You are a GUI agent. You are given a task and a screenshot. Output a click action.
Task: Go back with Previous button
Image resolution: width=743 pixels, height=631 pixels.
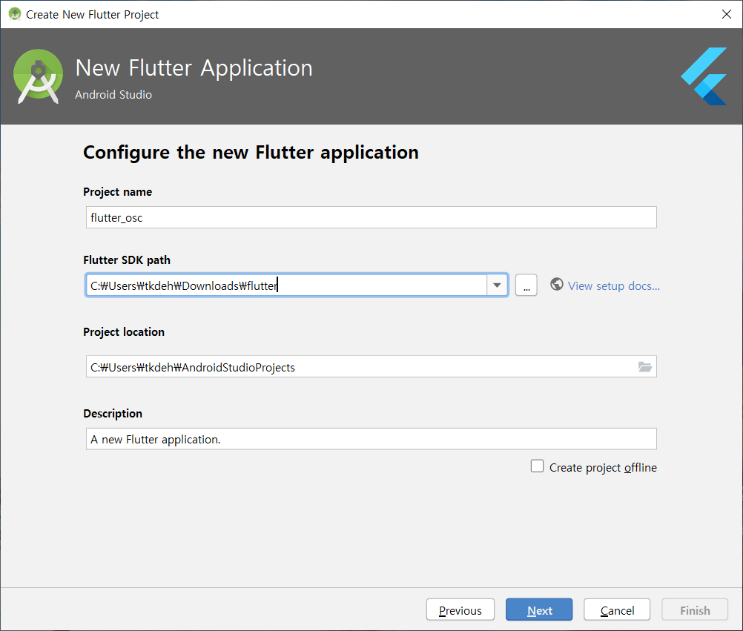tap(460, 609)
